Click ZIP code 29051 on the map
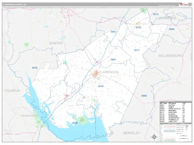Image resolution: width=194 pixels, height=145 pixels. [113, 32]
